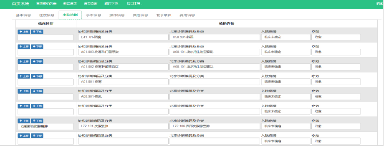Move down the L72.101-皮脂囊肿 row

37,121
